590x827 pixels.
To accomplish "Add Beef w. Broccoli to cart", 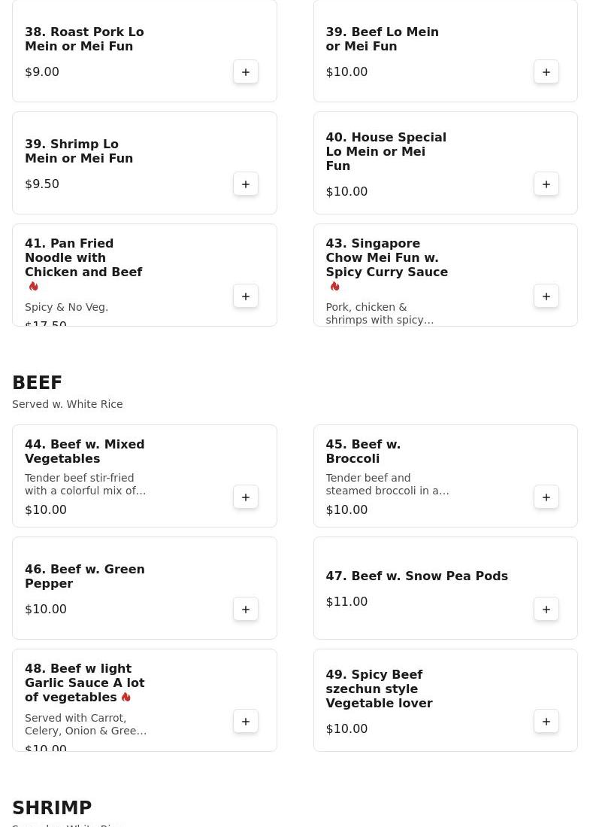I will [x=546, y=497].
